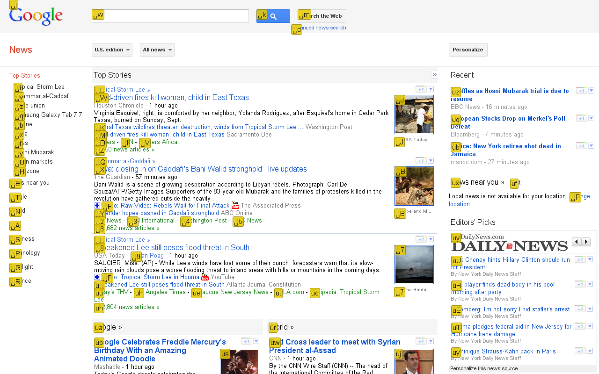This screenshot has width=599, height=374.
Task: Click +1 on weakened Lee flood story
Action: [421, 239]
